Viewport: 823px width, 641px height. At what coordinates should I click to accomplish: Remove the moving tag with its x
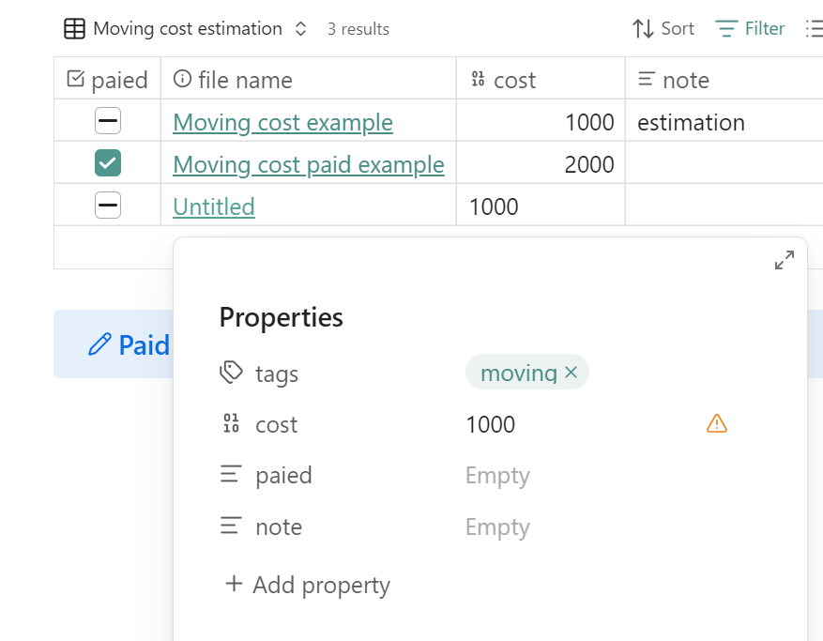point(571,374)
